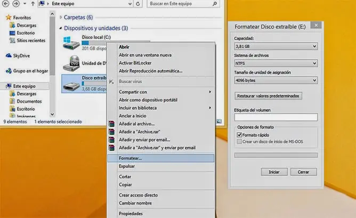Viewport: 356px width, 218px height.
Task: Choose Anclar a Inicio
Action: pyautogui.click(x=161, y=116)
